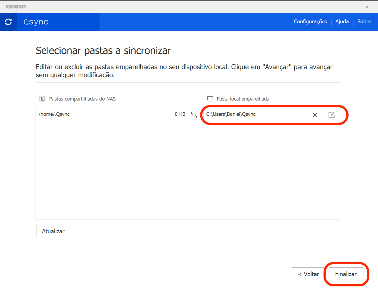This screenshot has width=378, height=290.
Task: Minimize the Qsync window
Action: [354, 7]
